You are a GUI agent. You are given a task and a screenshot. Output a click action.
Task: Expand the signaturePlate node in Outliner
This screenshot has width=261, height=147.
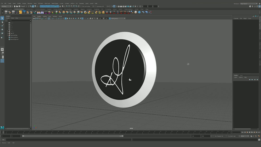pyautogui.click(x=8, y=35)
